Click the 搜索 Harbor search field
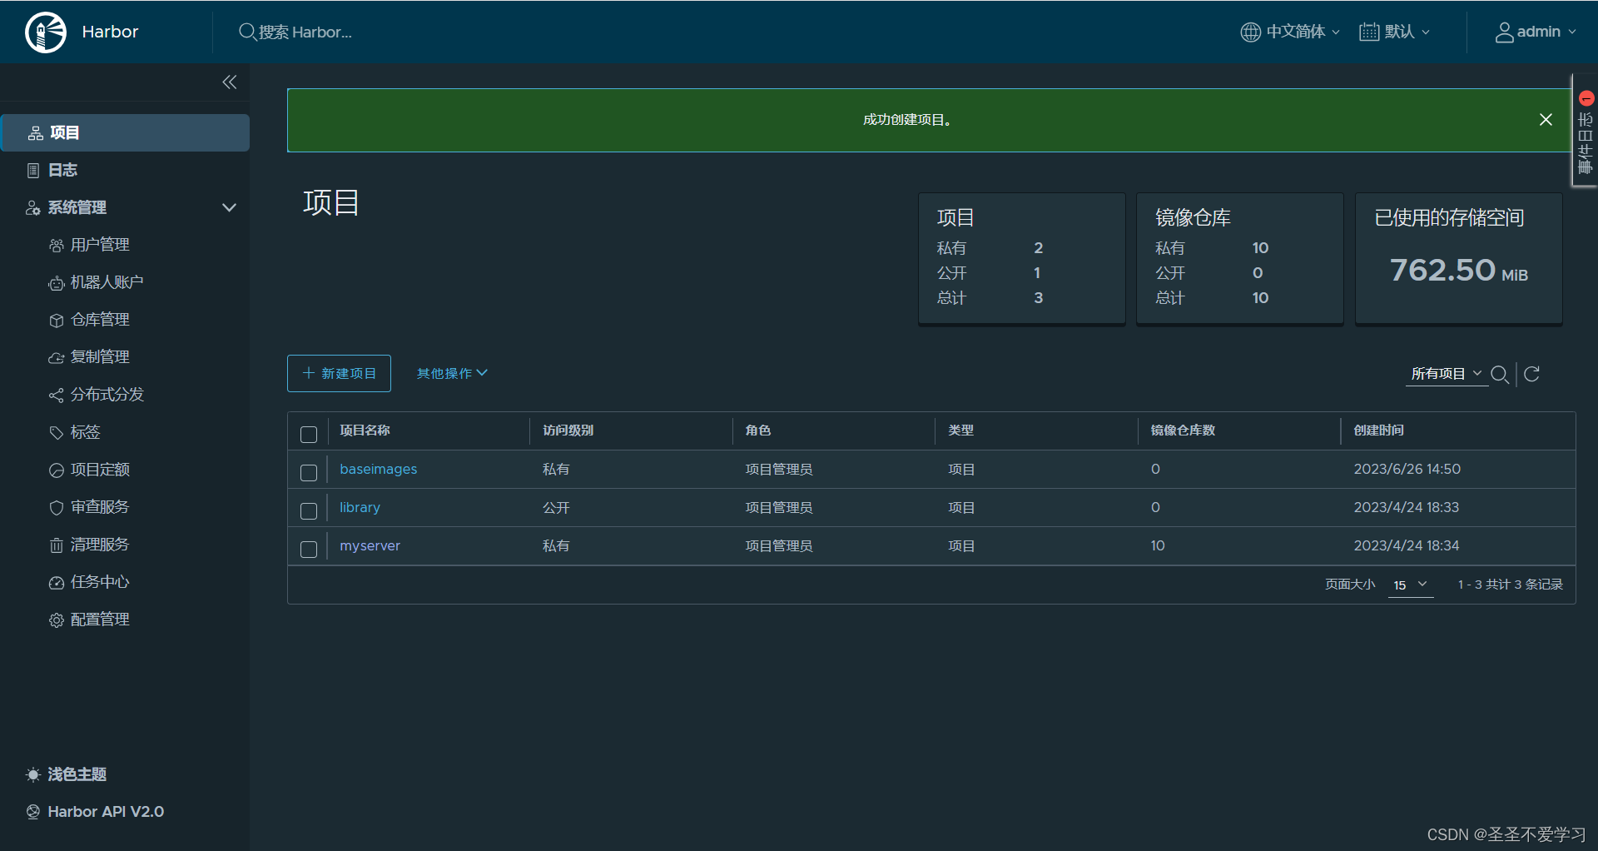Image resolution: width=1598 pixels, height=851 pixels. 305,32
